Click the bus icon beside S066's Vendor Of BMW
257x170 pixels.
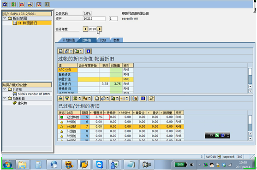point(15,94)
